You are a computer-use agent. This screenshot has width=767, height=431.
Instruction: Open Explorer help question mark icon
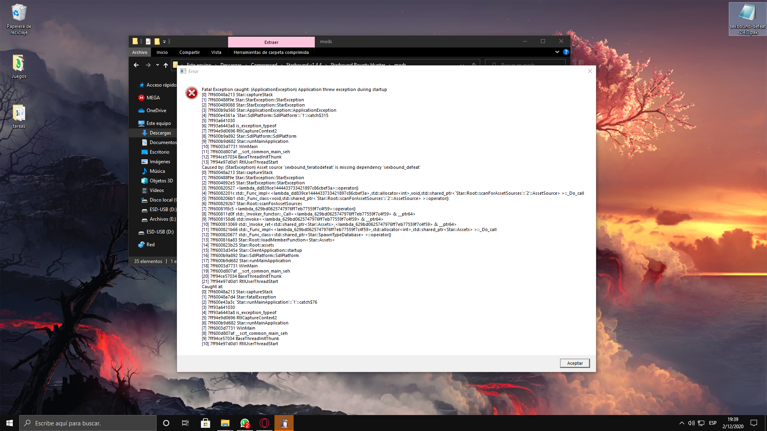click(x=566, y=52)
